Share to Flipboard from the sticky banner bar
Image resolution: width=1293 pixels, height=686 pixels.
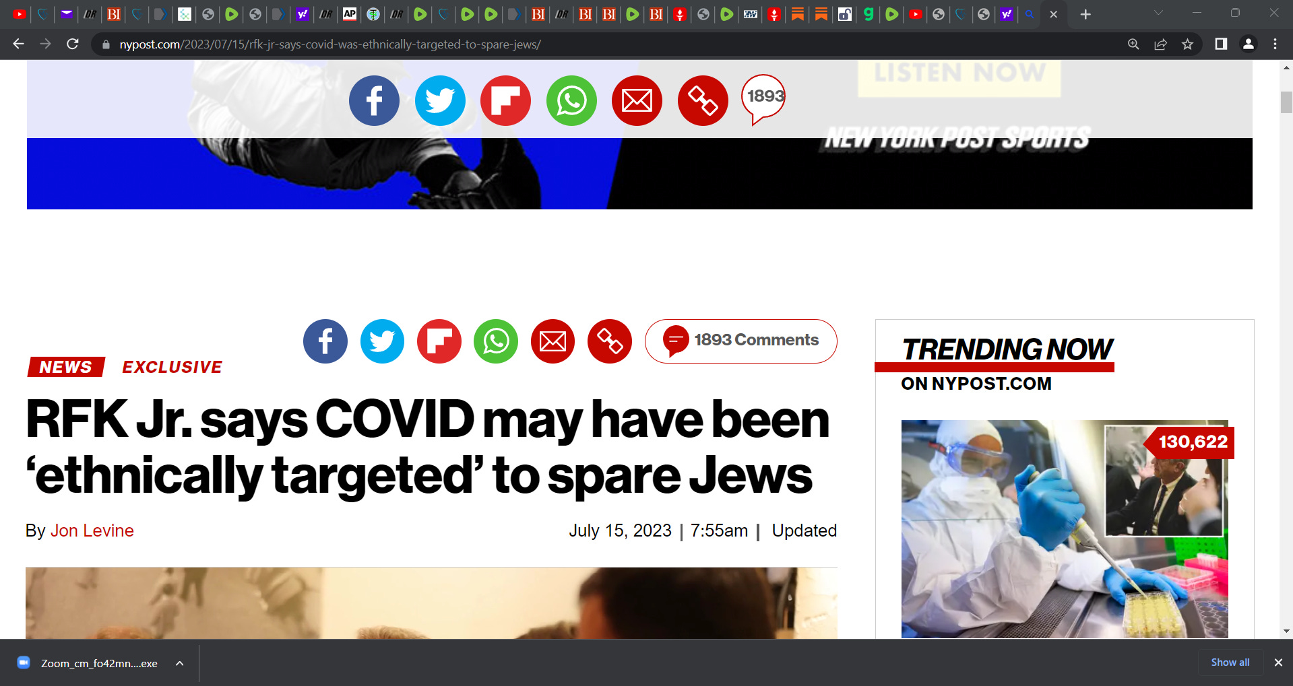[505, 101]
